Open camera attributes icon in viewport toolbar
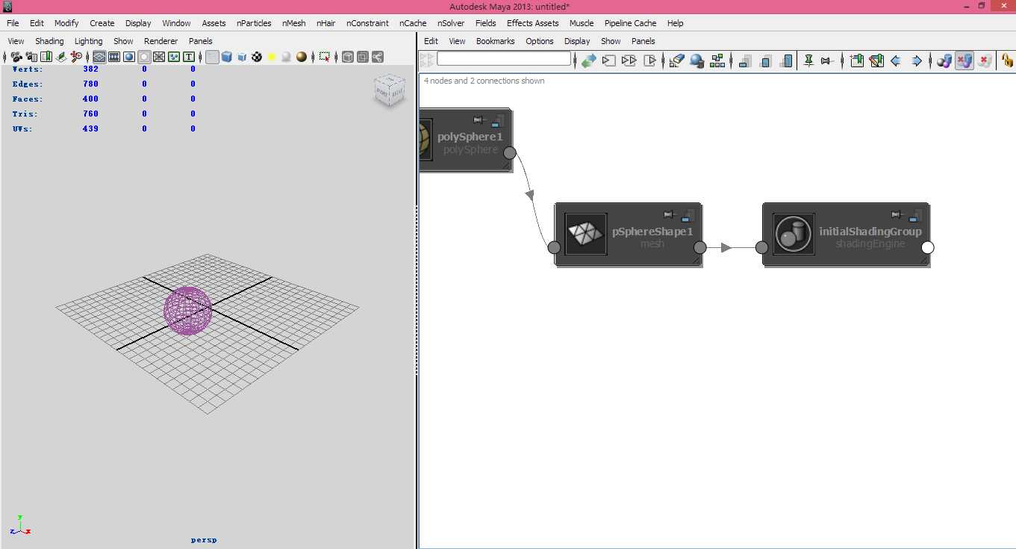 click(x=31, y=57)
